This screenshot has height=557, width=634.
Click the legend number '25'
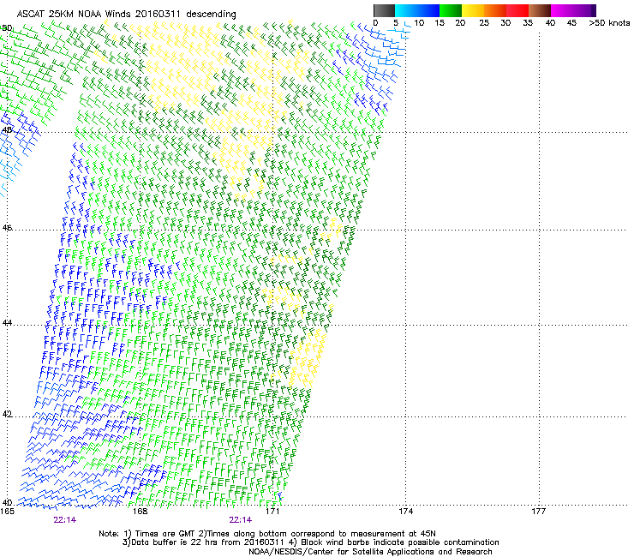tap(484, 23)
